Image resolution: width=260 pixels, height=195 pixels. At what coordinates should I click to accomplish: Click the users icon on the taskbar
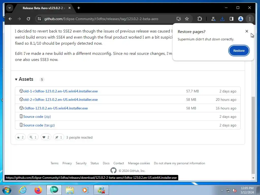pyautogui.click(x=101, y=190)
